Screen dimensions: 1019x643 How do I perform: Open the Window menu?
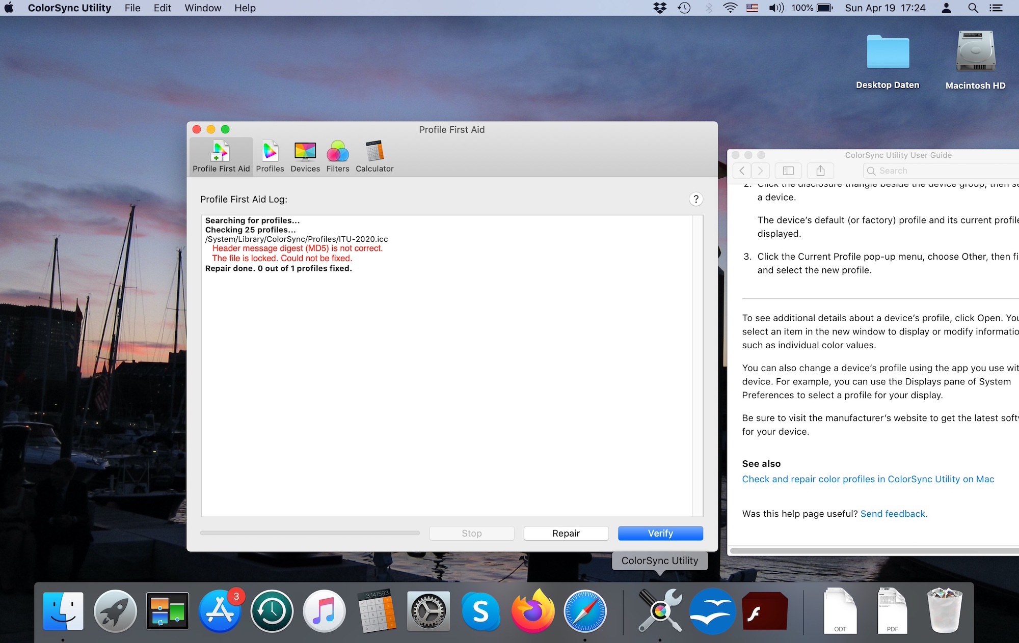point(202,8)
